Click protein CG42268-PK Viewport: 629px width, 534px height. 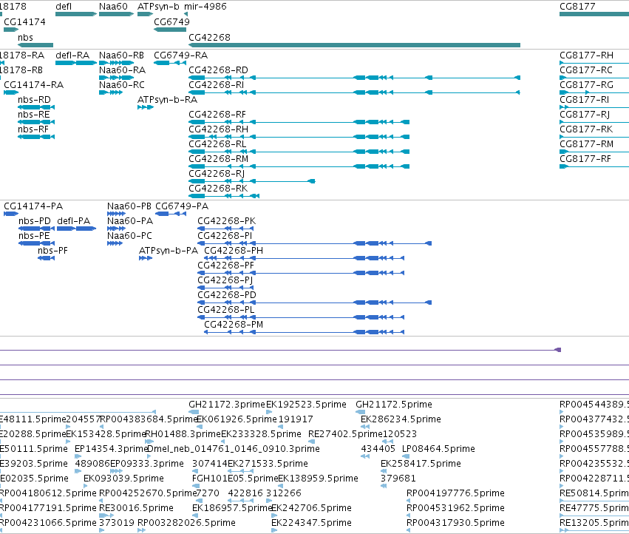[x=226, y=221]
